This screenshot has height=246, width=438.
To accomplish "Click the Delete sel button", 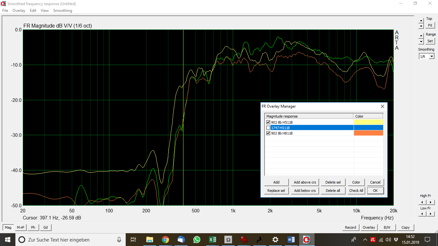I will (333, 182).
